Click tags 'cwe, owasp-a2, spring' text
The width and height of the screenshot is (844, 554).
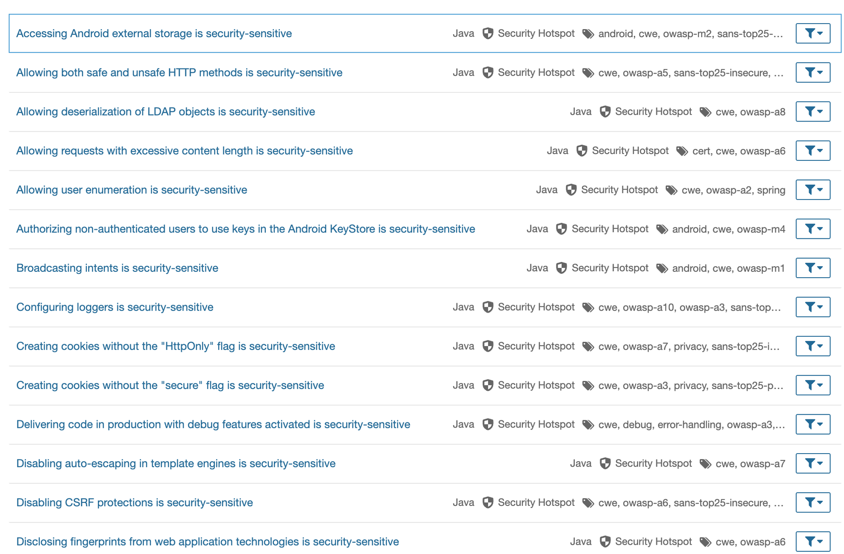click(x=733, y=190)
